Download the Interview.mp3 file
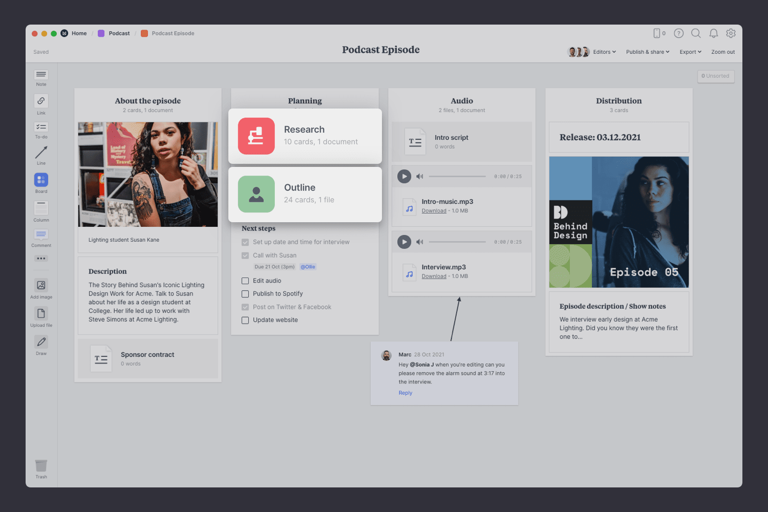768x512 pixels. [x=433, y=276]
